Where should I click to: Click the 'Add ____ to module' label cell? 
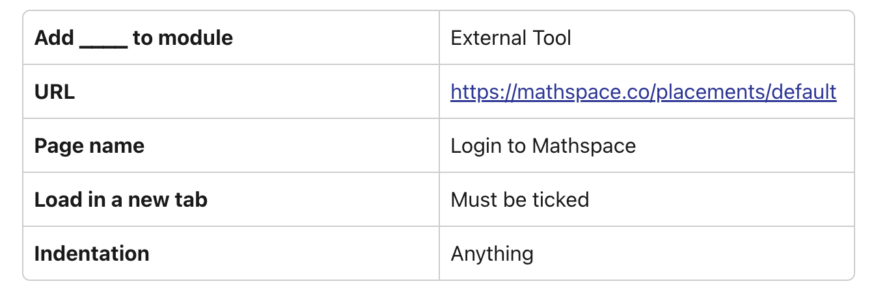point(231,38)
